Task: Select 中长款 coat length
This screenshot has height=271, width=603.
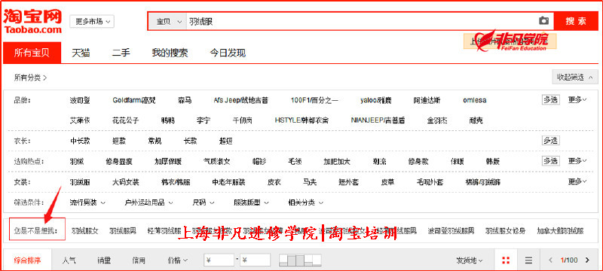Action: pyautogui.click(x=80, y=141)
